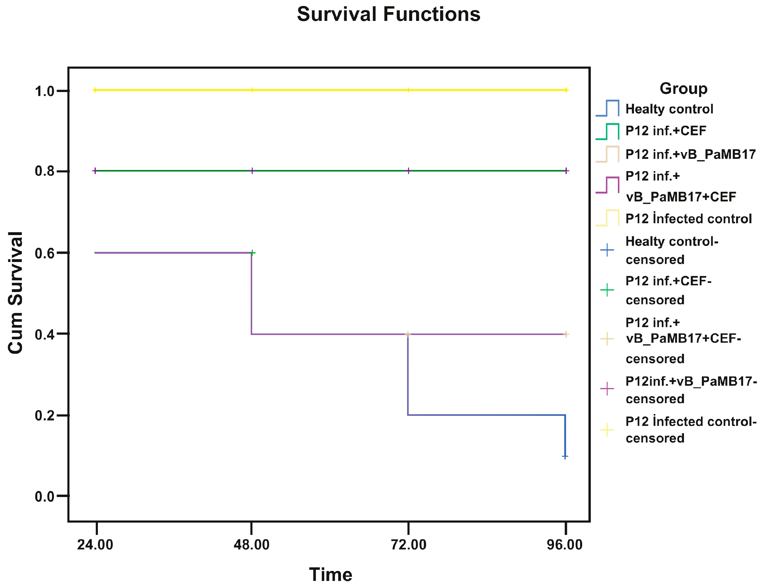Select the Group legend heading
This screenshot has height=587, width=764.
tap(683, 88)
